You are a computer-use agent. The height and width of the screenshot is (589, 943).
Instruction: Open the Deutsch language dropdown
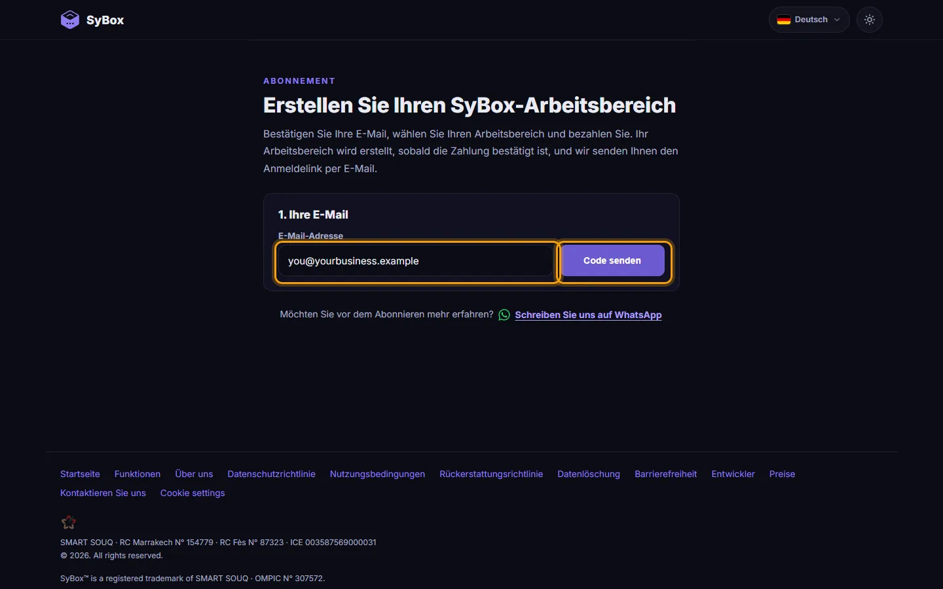tap(809, 20)
